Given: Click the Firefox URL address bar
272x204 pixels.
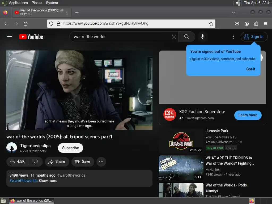Looking at the screenshot, I should coord(131,24).
